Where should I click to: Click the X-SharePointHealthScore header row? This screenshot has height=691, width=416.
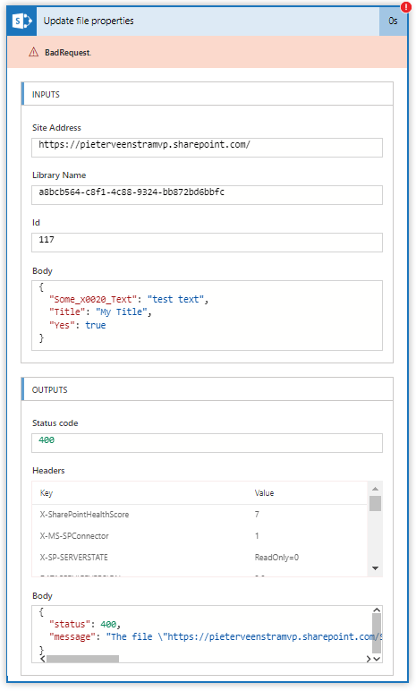(200, 515)
